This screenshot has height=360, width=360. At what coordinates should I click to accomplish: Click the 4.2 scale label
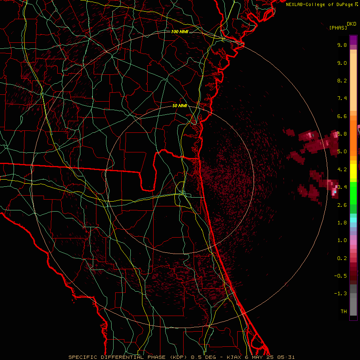point(342,170)
